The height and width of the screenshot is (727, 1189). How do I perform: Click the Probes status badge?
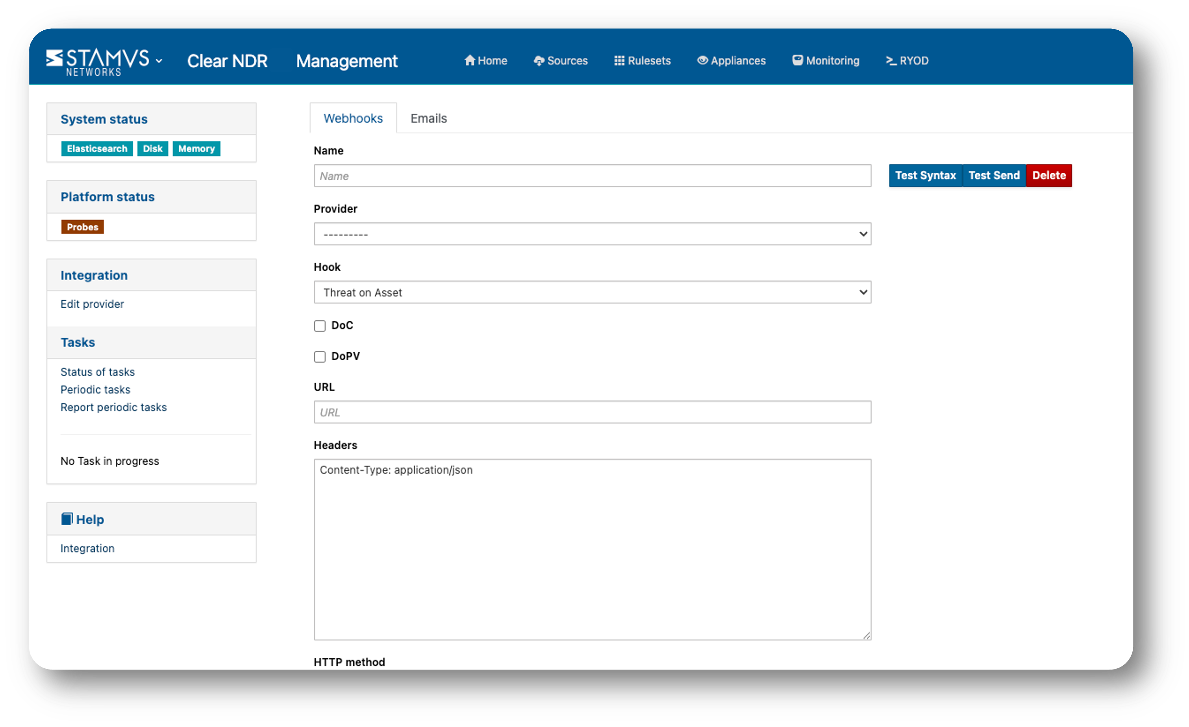pos(83,227)
